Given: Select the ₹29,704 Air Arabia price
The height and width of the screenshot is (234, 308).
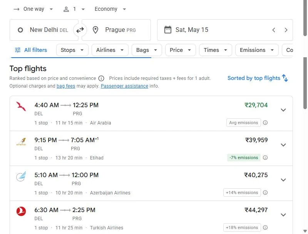Looking at the screenshot, I should pos(256,105).
